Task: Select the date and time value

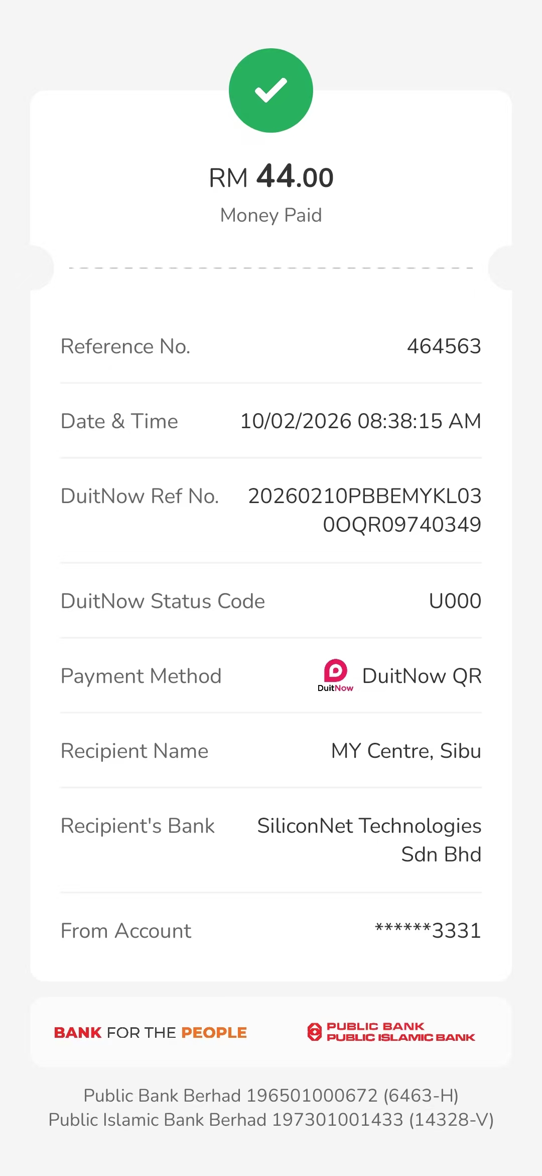Action: [x=360, y=421]
